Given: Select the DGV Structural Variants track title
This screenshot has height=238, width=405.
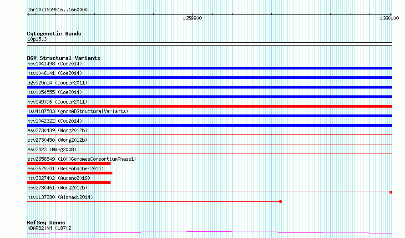Looking at the screenshot, I should tap(64, 58).
